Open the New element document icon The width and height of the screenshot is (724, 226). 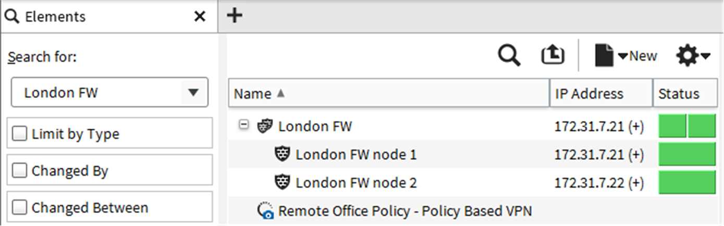[x=604, y=56]
